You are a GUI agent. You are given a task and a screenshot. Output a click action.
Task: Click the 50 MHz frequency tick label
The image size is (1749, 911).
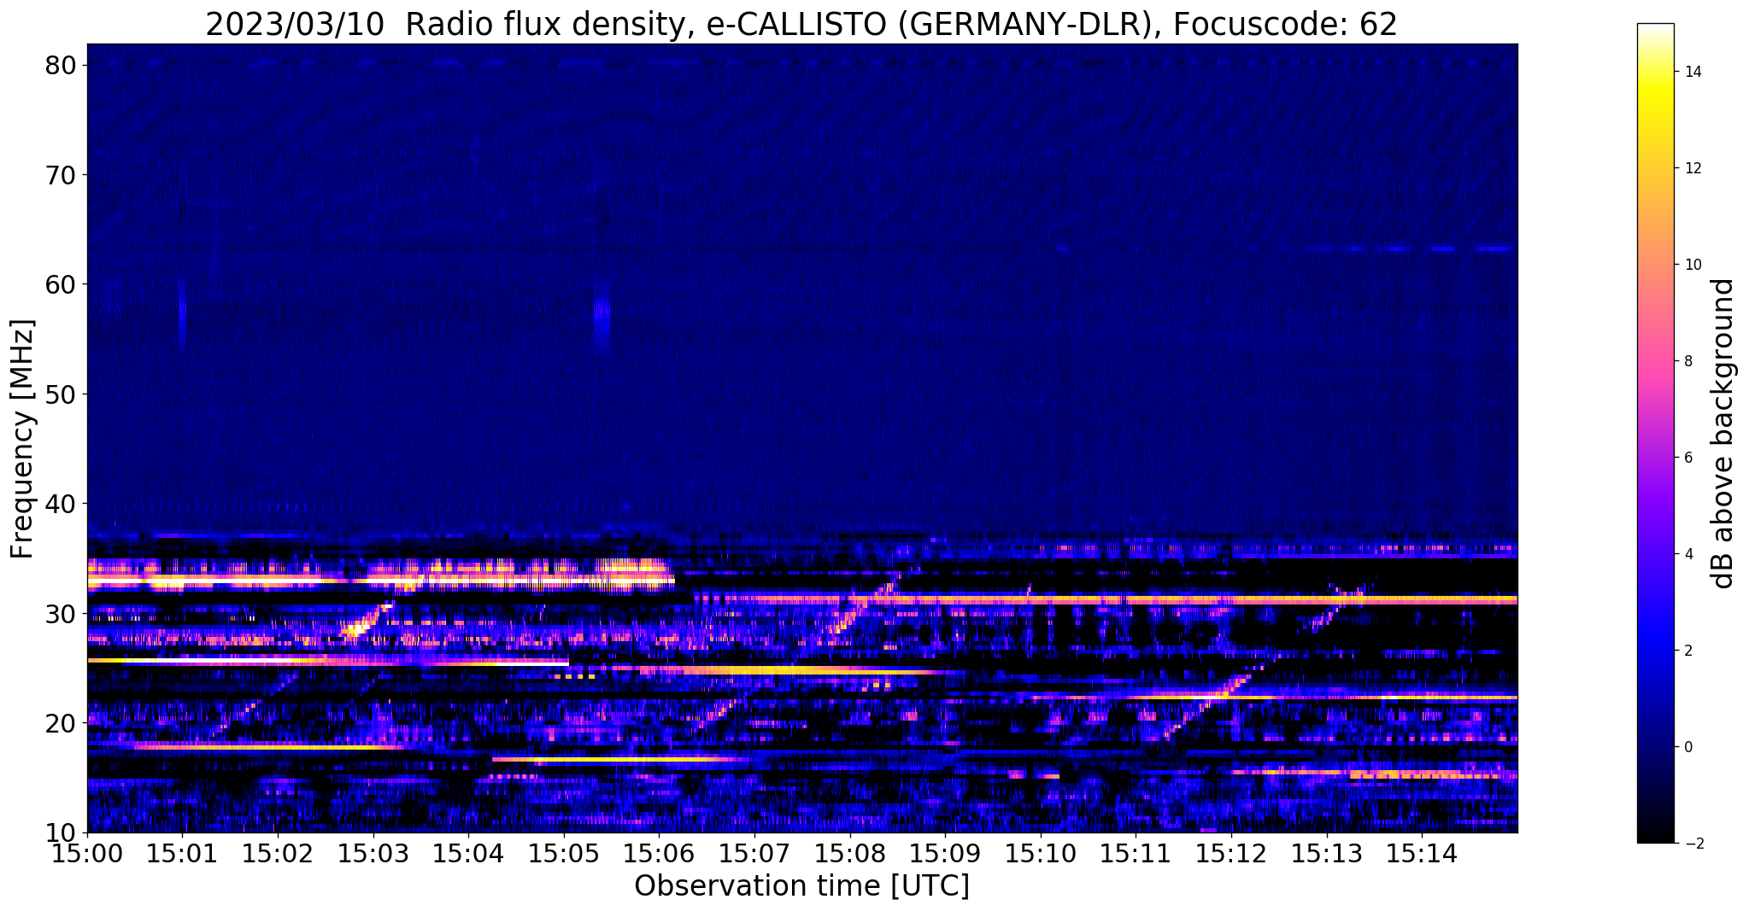62,394
